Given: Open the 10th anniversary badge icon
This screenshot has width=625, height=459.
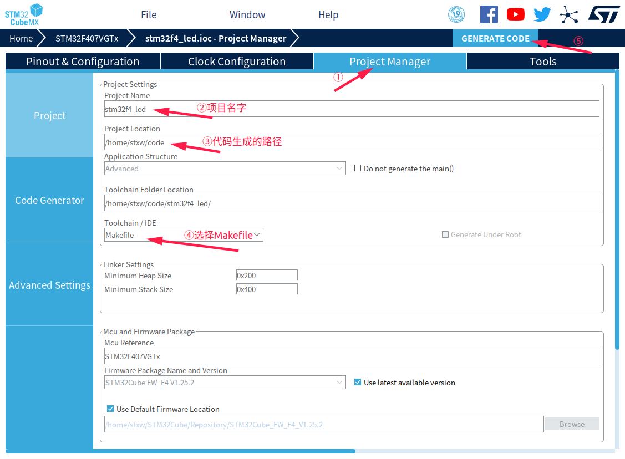Looking at the screenshot, I should [456, 14].
